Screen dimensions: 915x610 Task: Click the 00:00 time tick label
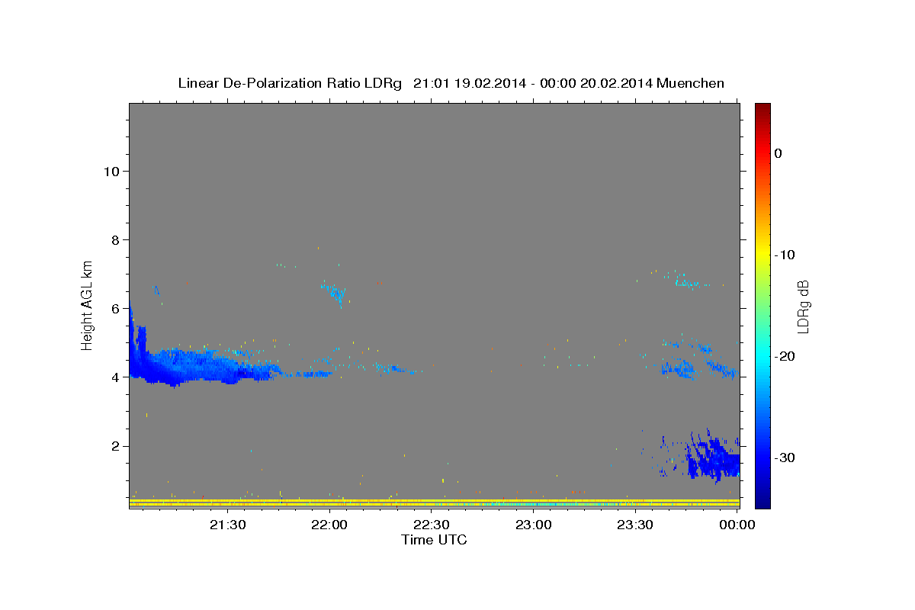pos(737,525)
